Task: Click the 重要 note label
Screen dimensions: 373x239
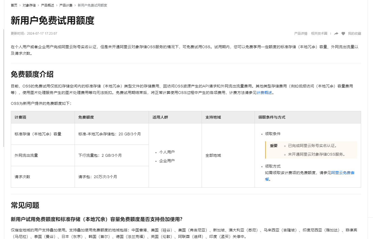Action: (274, 146)
